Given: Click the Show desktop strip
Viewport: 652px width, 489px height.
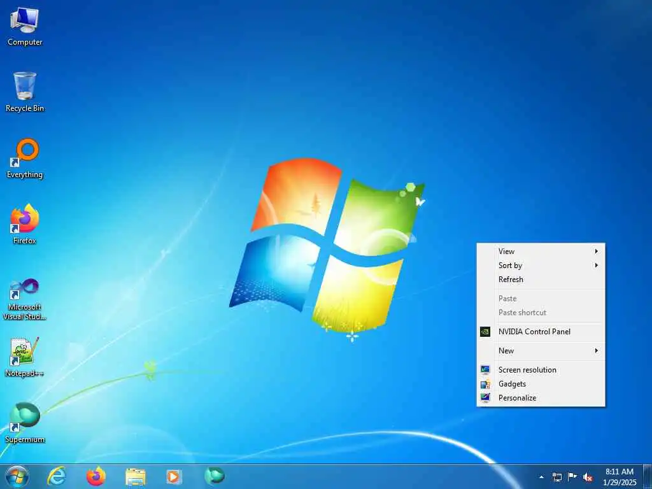Looking at the screenshot, I should tap(647, 476).
